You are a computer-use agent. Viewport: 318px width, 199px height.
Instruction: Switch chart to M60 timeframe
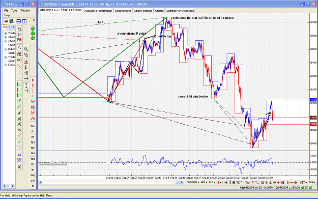tap(33, 159)
